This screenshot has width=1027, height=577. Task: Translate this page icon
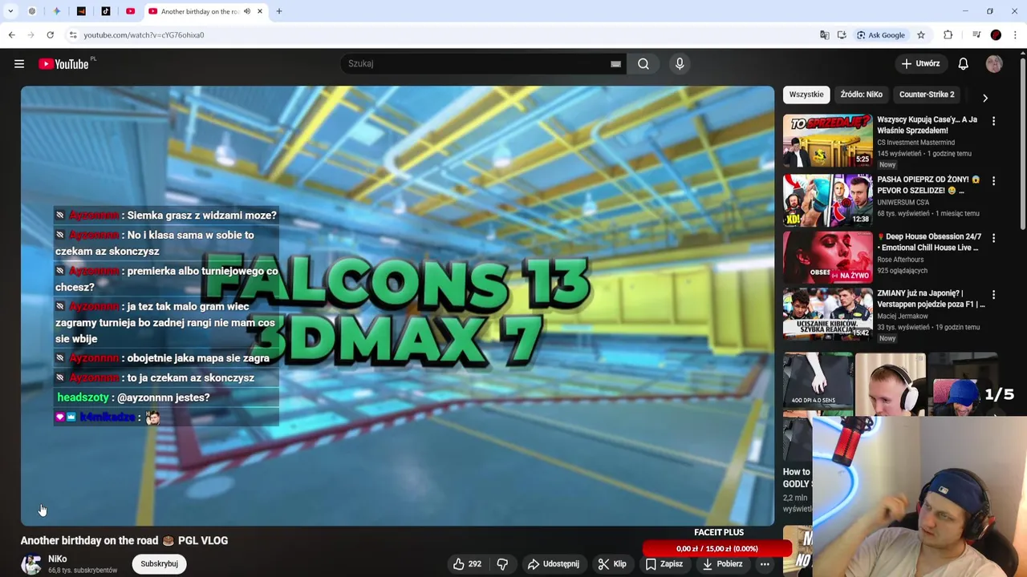[824, 35]
